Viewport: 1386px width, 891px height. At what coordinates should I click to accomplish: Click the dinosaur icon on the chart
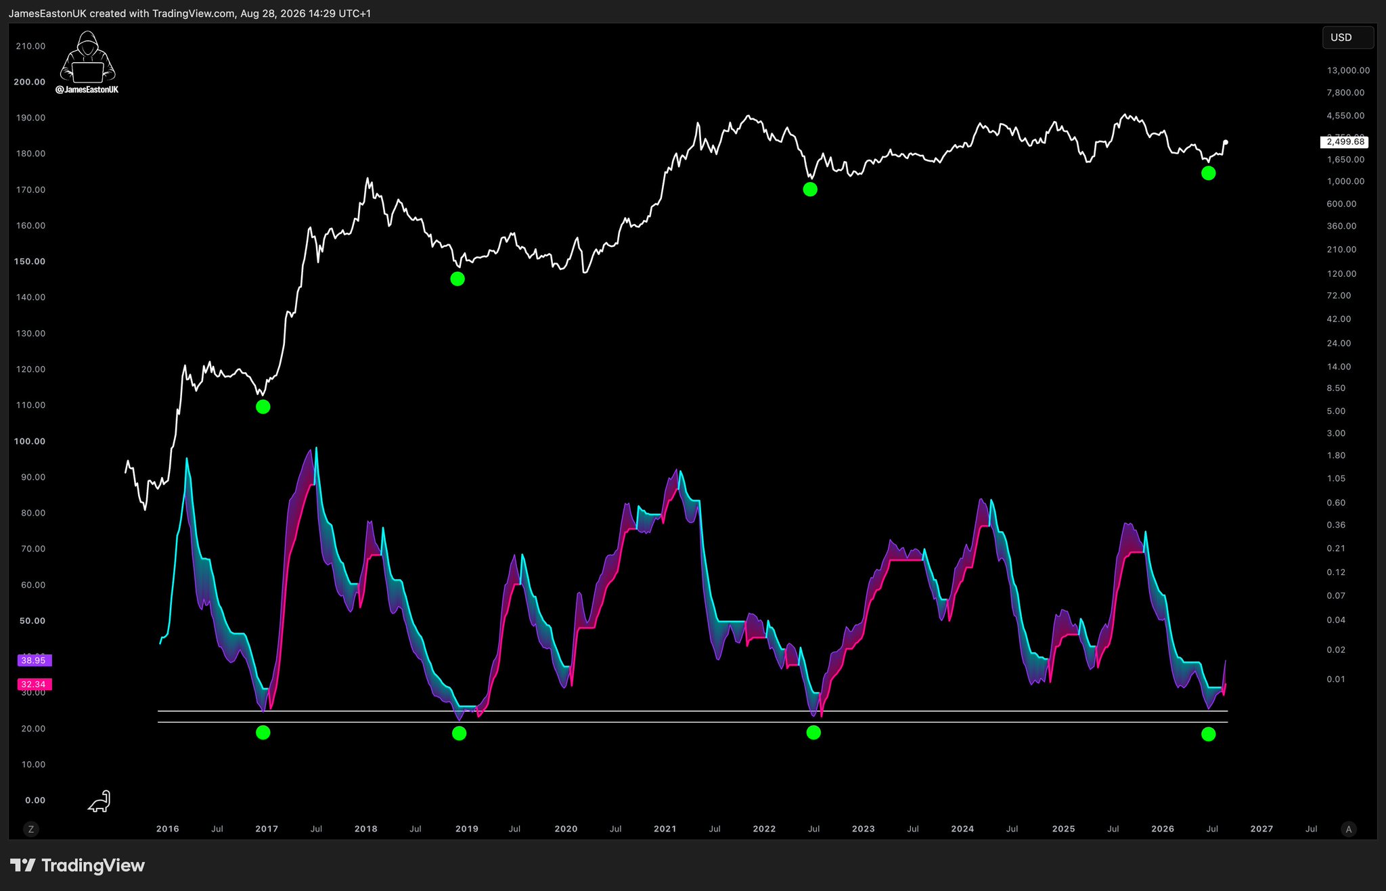coord(99,801)
